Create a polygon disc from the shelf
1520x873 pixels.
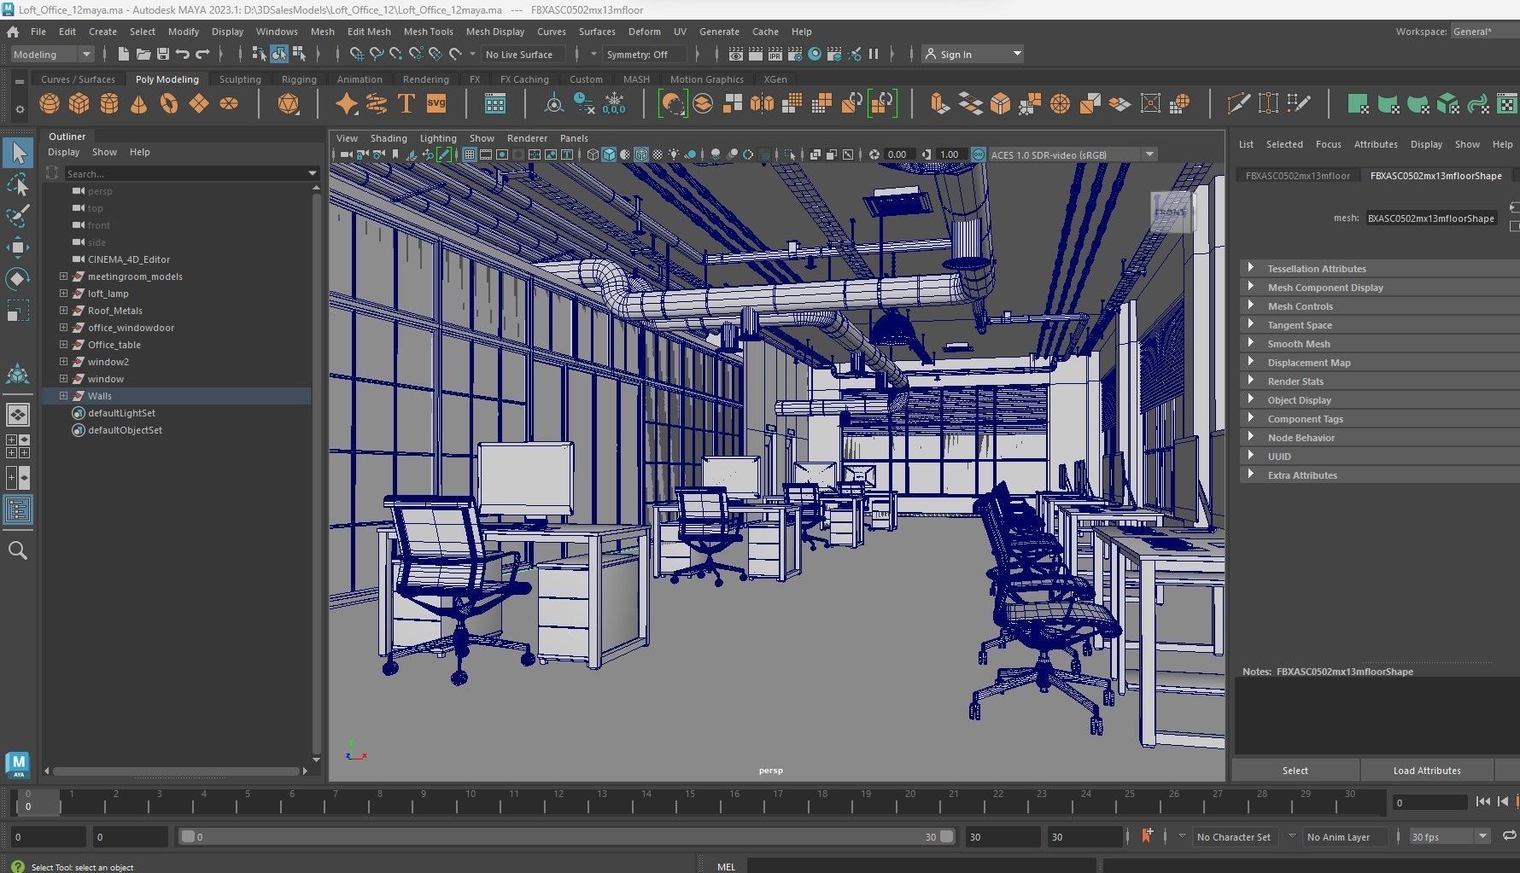pyautogui.click(x=229, y=104)
